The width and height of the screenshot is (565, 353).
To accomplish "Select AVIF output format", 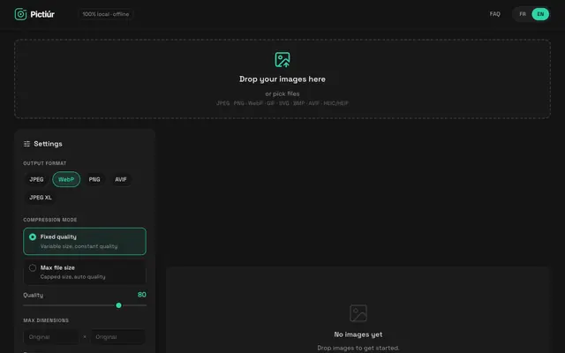I will click(x=121, y=179).
